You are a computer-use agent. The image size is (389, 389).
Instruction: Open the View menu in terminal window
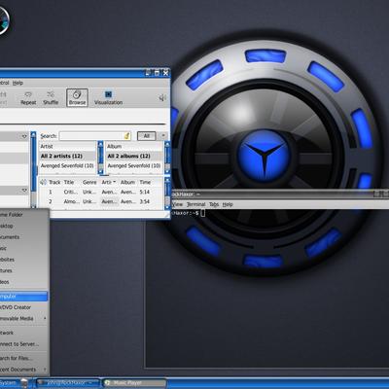178,204
